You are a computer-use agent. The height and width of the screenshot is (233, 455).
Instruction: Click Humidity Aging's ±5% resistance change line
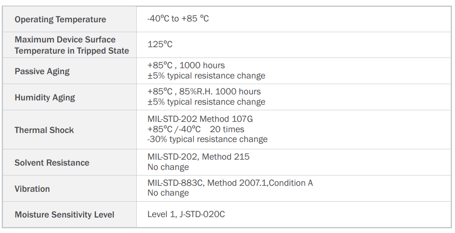(x=206, y=102)
